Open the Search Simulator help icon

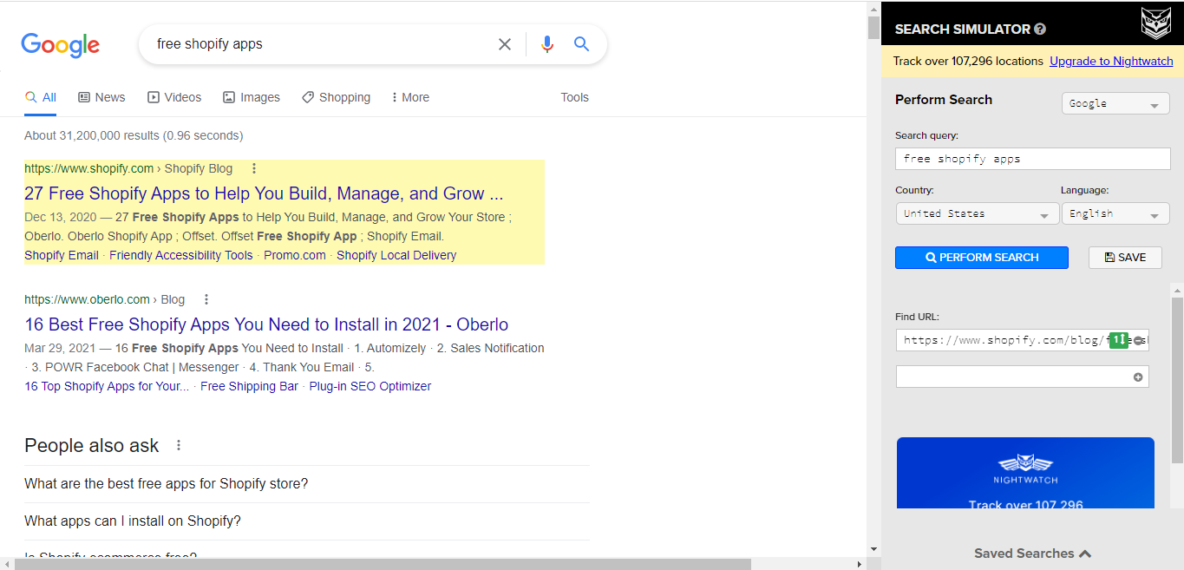(1039, 29)
